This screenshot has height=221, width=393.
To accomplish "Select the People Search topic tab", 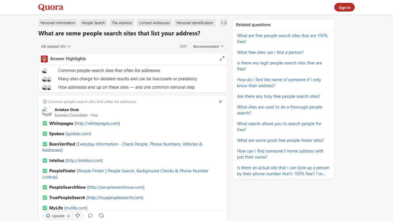I will coord(93,23).
